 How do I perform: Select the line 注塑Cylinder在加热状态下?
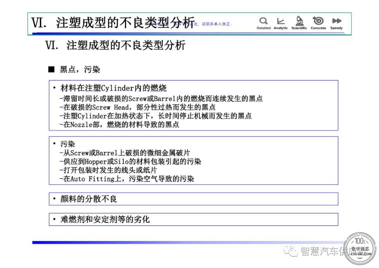155,116
